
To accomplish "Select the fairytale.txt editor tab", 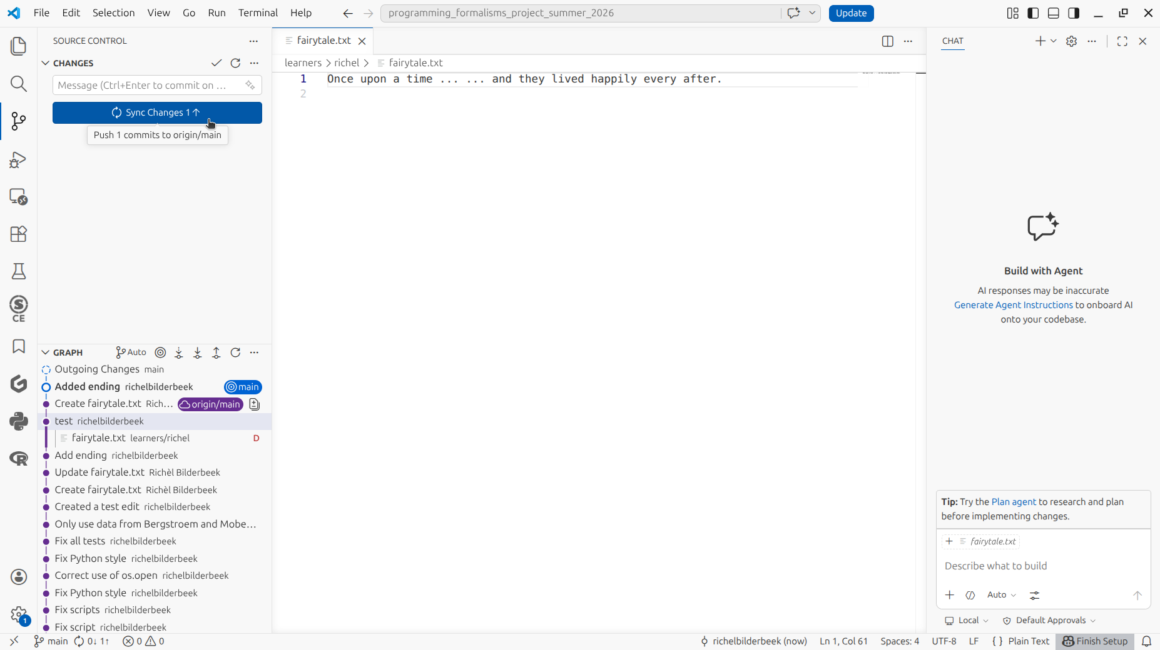I will (x=323, y=41).
